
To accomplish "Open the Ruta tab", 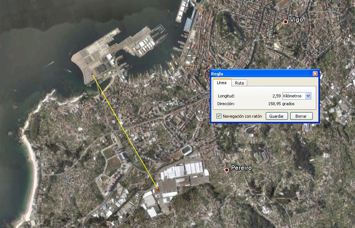I will 240,83.
